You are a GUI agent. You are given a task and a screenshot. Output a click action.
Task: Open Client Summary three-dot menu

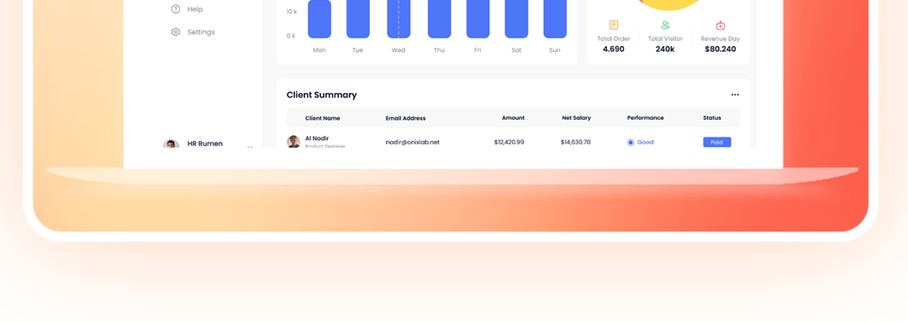click(735, 95)
